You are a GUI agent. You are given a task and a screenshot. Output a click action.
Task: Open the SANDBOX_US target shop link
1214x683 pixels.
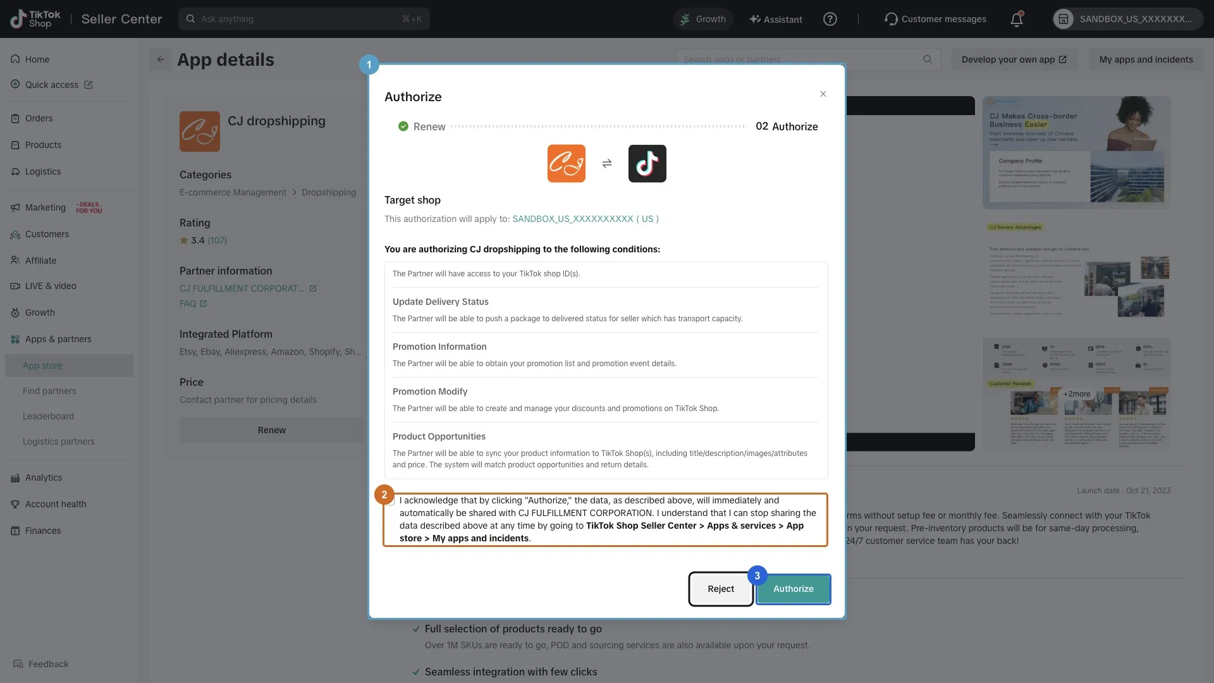point(586,219)
